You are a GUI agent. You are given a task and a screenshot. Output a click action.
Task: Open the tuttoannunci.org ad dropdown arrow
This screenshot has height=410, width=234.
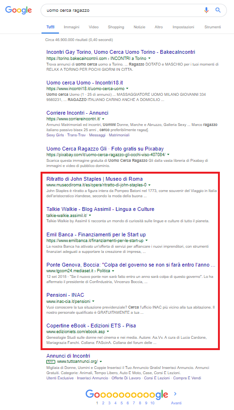point(100,361)
